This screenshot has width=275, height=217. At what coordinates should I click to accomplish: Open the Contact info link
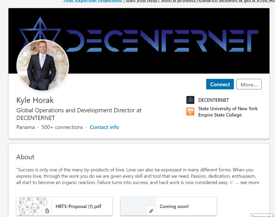coord(104,127)
